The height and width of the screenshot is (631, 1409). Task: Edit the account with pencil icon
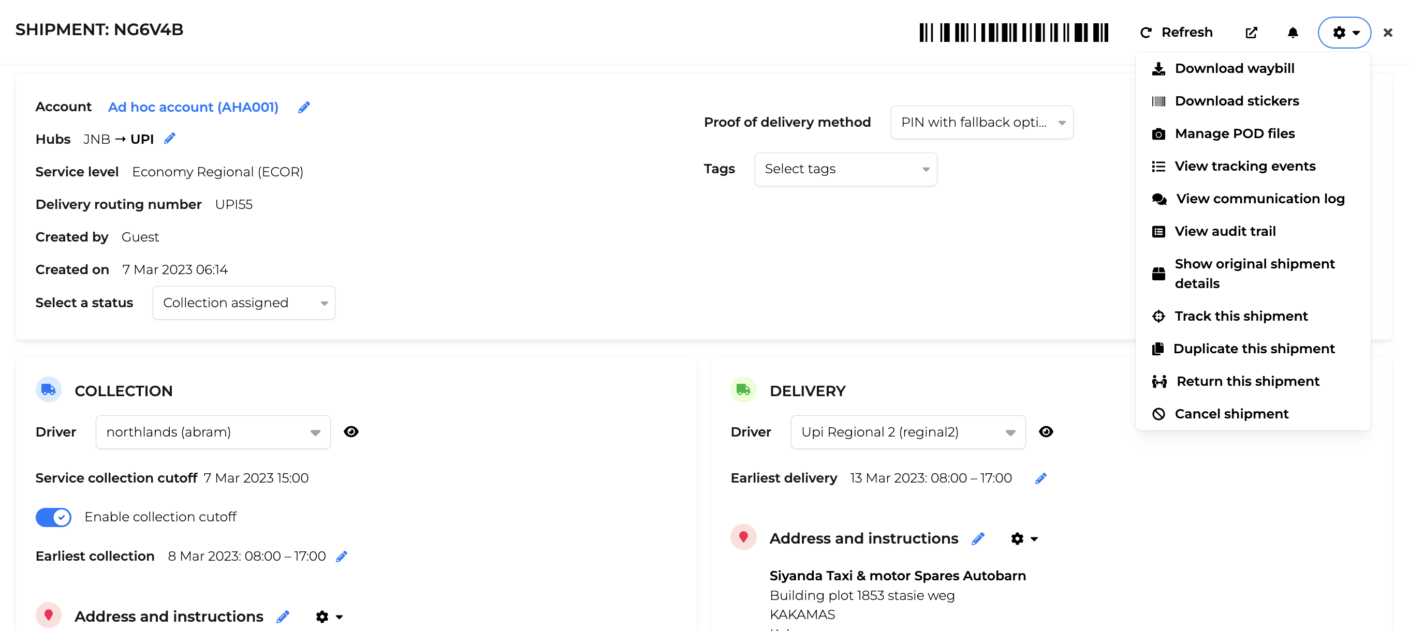click(303, 107)
